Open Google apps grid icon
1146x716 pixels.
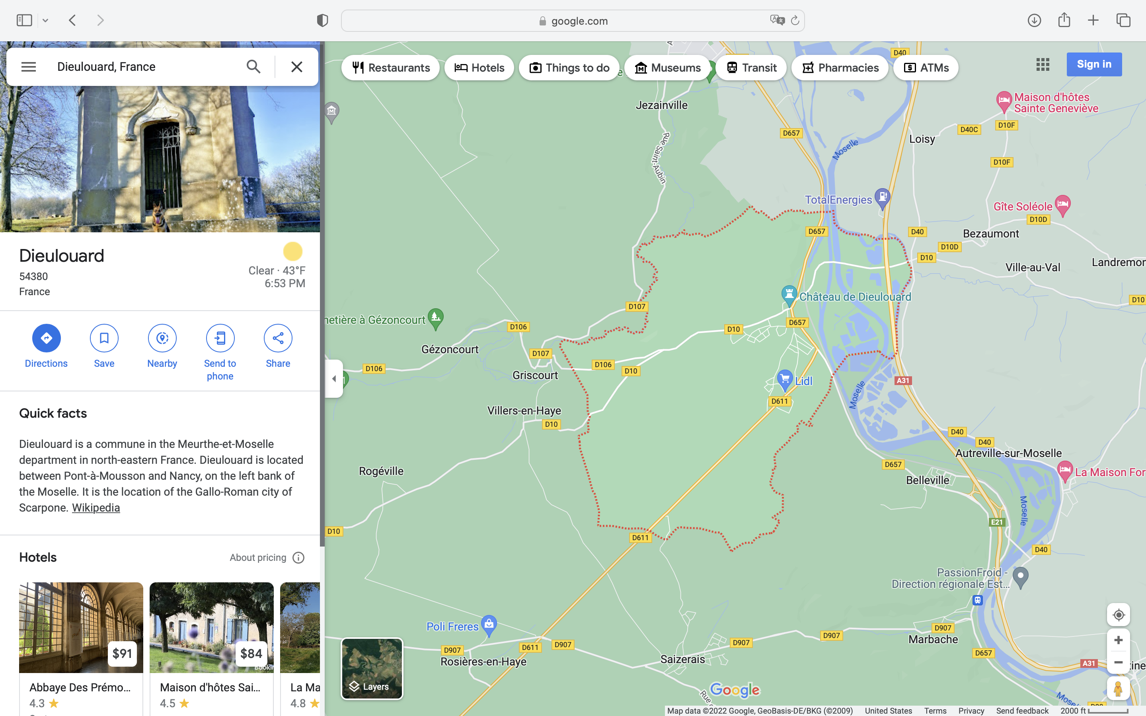pos(1042,64)
